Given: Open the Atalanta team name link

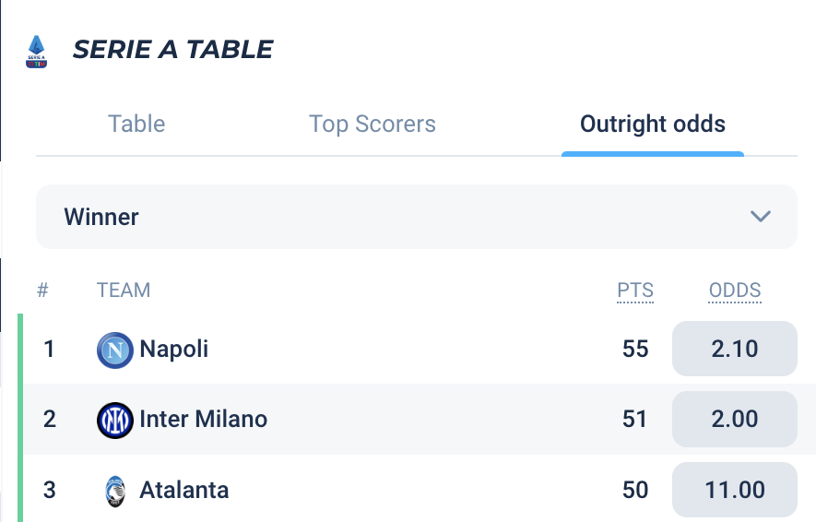Looking at the screenshot, I should pos(184,489).
